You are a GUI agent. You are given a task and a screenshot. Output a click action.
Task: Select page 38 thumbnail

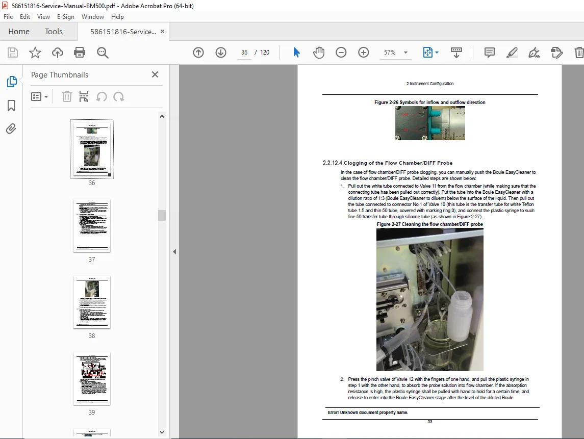coord(92,302)
